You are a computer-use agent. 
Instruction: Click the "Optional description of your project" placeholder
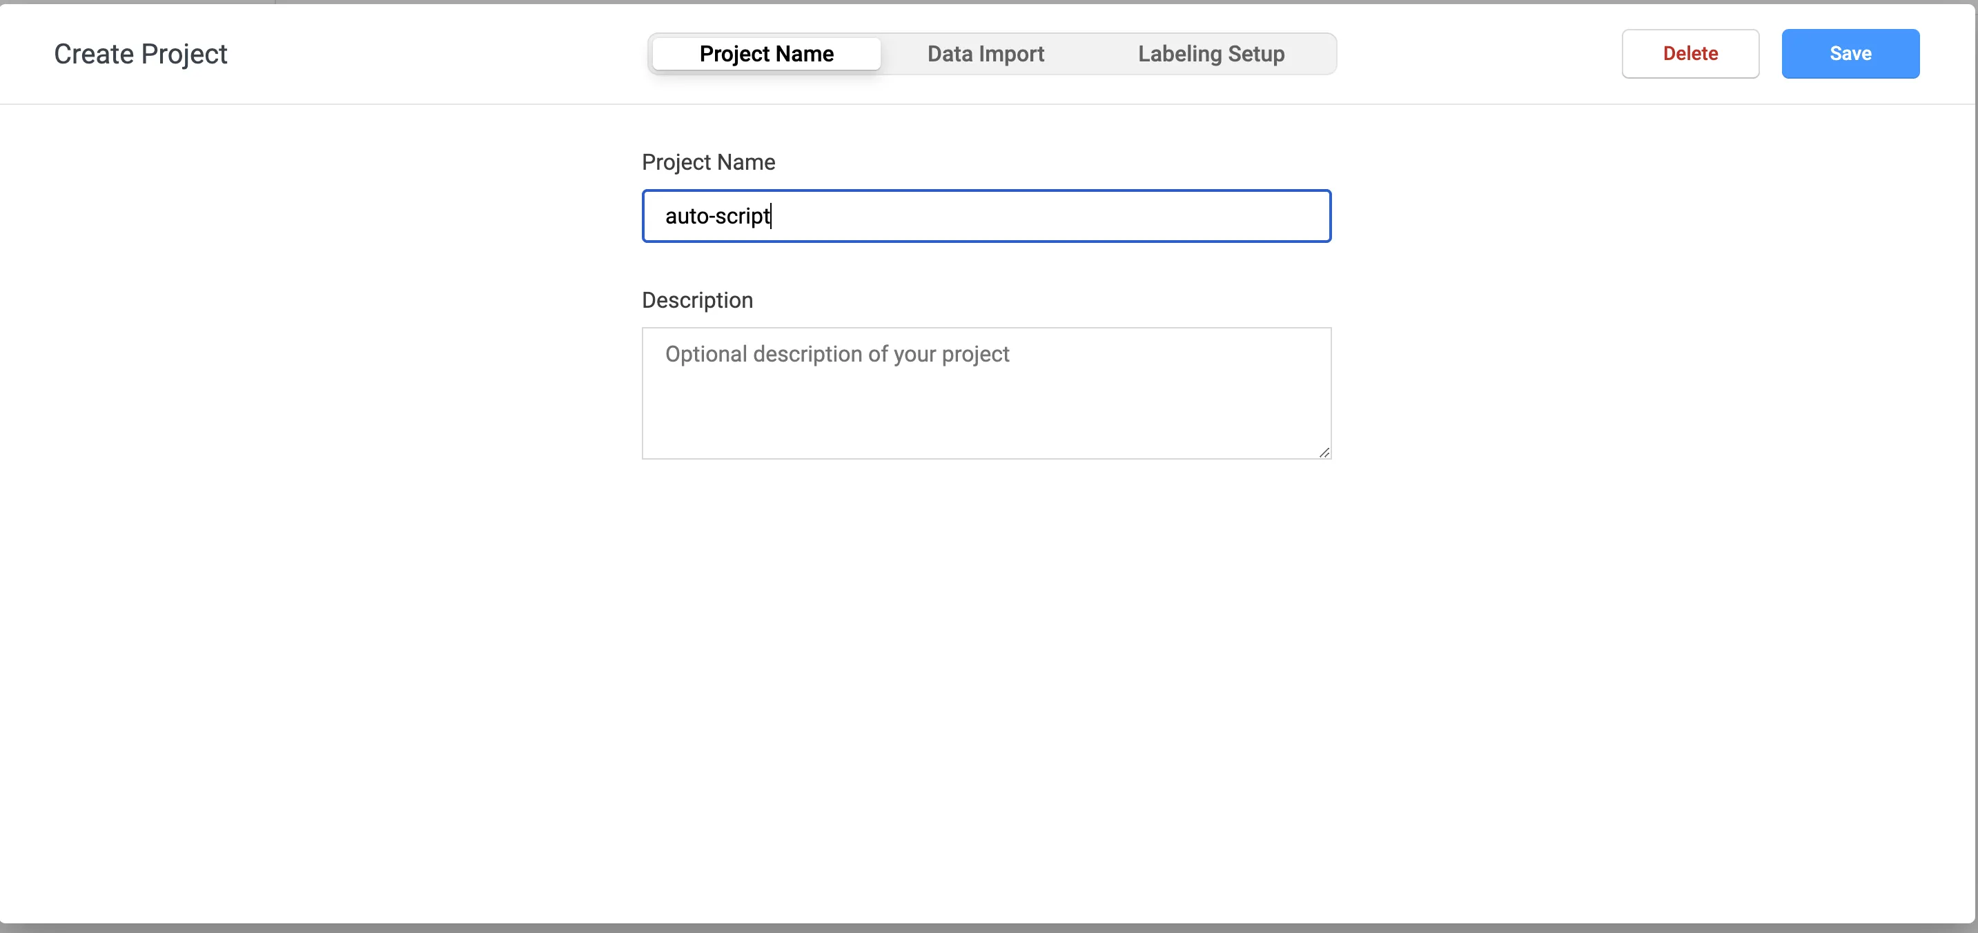pyautogui.click(x=837, y=354)
